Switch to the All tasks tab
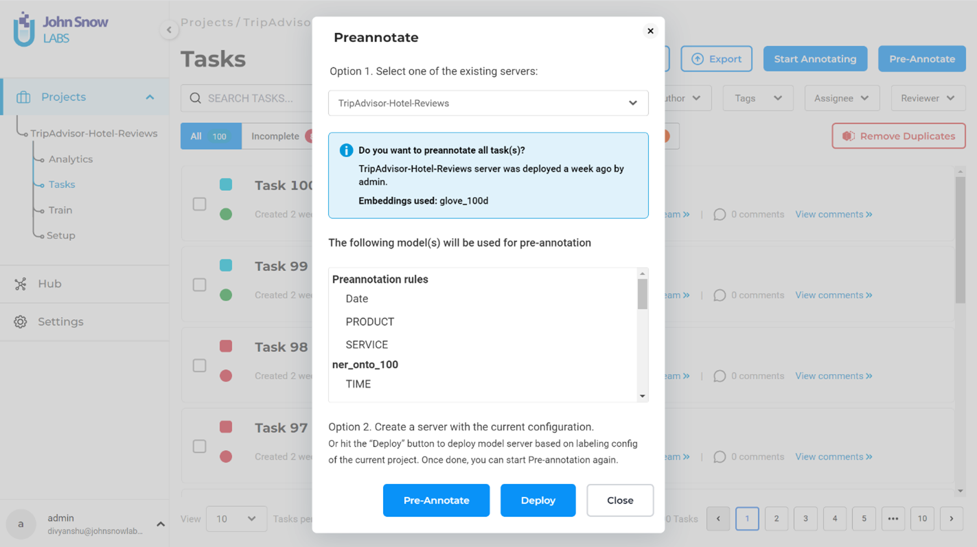The height and width of the screenshot is (547, 977). coord(211,136)
